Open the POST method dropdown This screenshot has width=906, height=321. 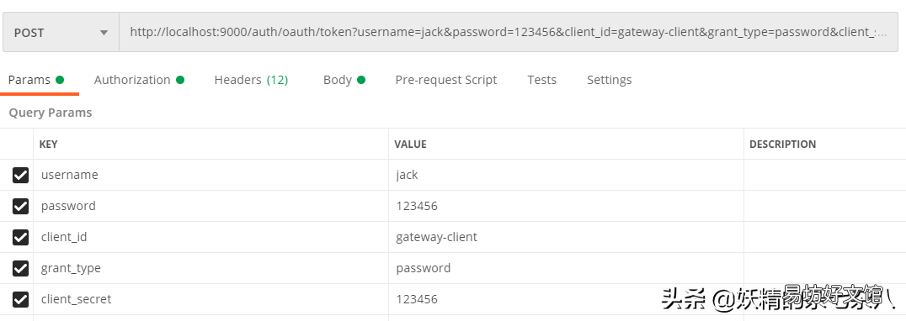pos(61,33)
